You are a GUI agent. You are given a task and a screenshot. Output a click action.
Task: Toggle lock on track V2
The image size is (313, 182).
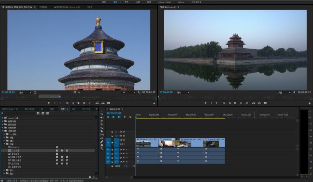(112, 136)
